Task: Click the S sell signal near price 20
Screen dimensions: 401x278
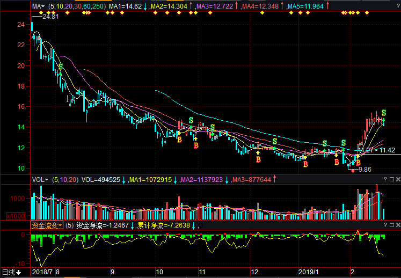Action: pyautogui.click(x=61, y=67)
